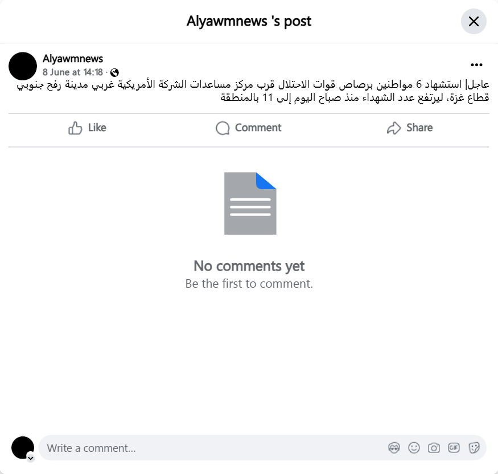Open the emoji smiley picker

[x=414, y=448]
